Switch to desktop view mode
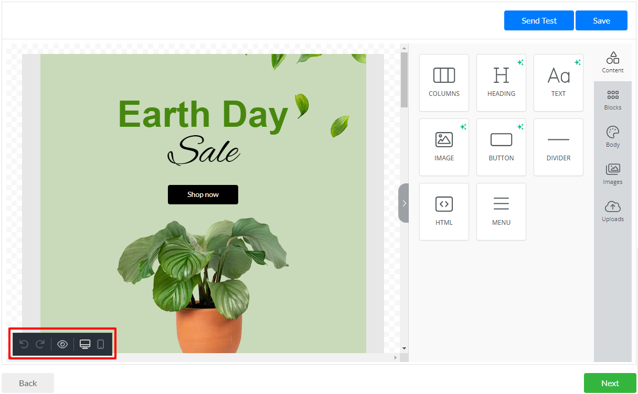638x394 pixels. tap(85, 344)
